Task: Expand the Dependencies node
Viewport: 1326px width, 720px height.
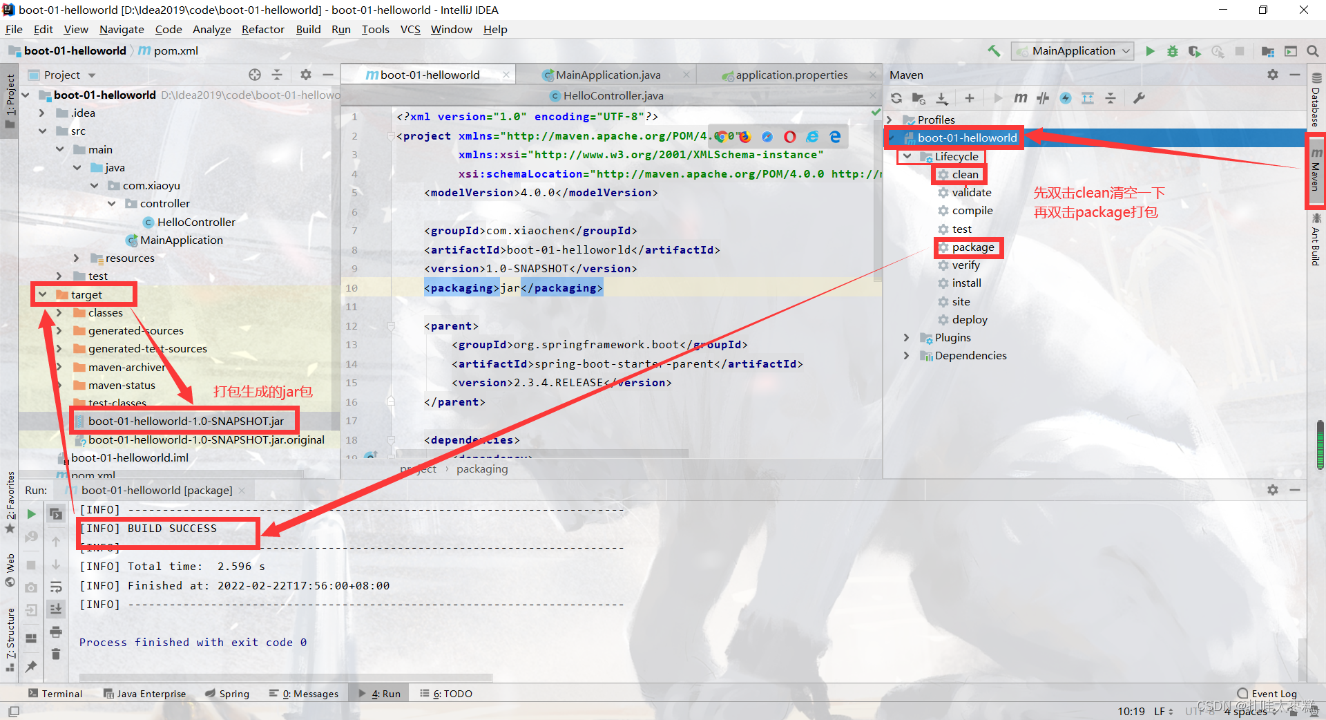Action: point(907,355)
